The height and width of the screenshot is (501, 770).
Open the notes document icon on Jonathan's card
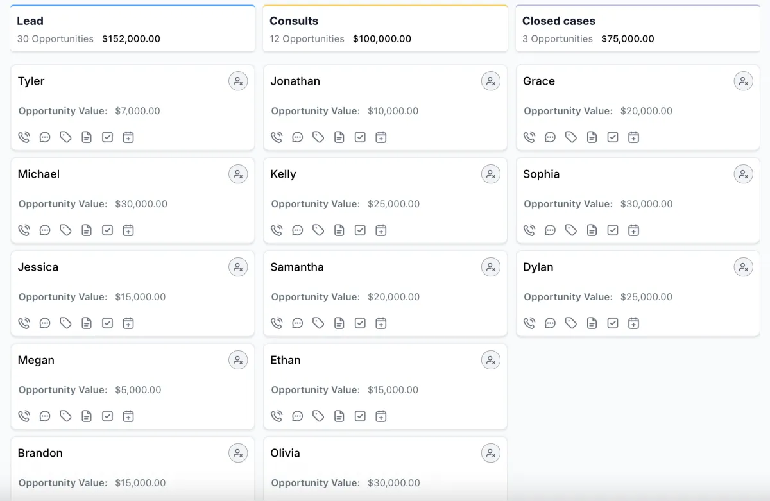[x=339, y=137]
